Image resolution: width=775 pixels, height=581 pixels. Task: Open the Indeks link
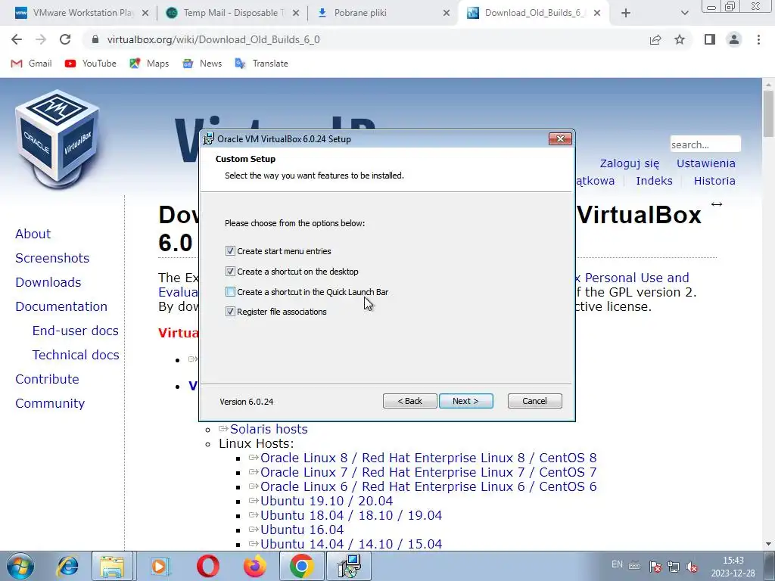(x=654, y=181)
